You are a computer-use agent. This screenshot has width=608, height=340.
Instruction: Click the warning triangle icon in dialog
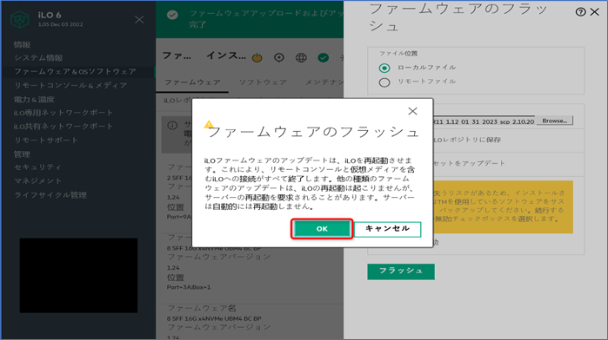point(209,124)
